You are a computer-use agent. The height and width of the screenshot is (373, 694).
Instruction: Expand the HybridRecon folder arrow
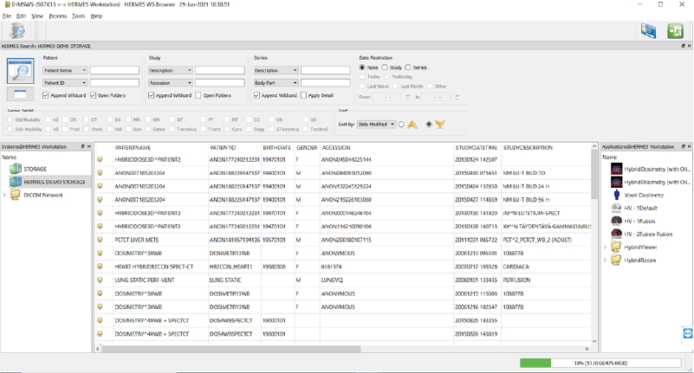pyautogui.click(x=605, y=260)
